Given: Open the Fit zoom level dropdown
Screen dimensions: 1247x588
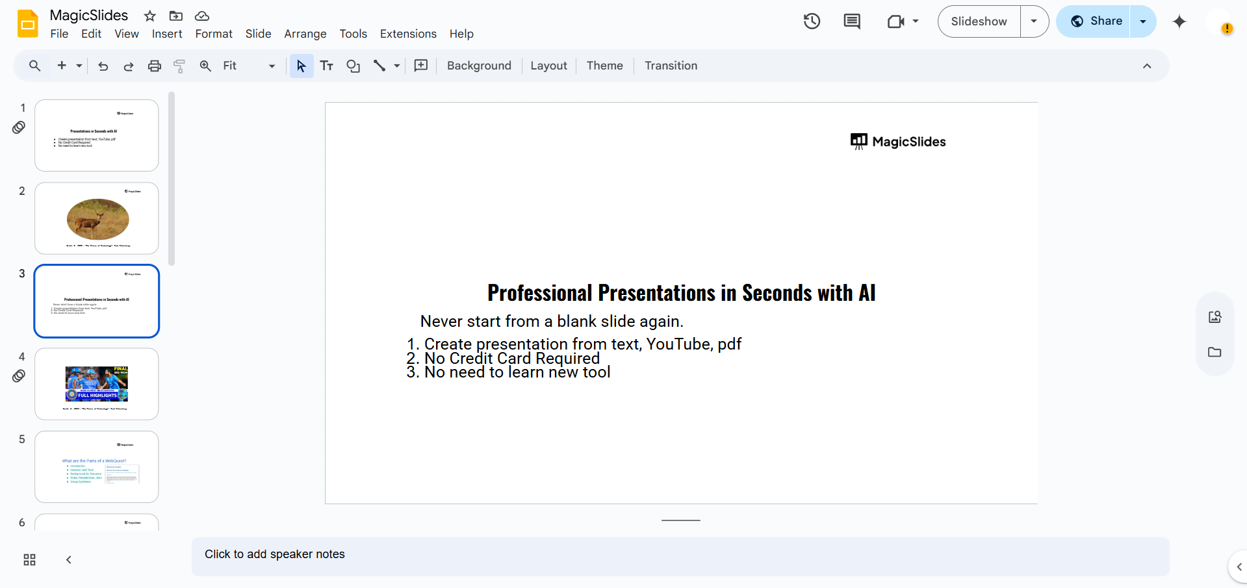Looking at the screenshot, I should coord(249,66).
